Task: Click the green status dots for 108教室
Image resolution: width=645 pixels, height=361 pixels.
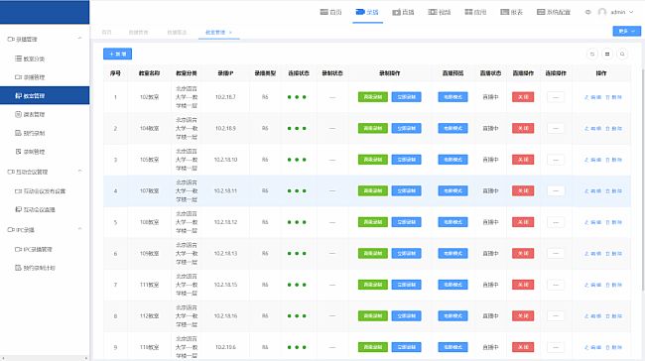Action: (x=297, y=222)
